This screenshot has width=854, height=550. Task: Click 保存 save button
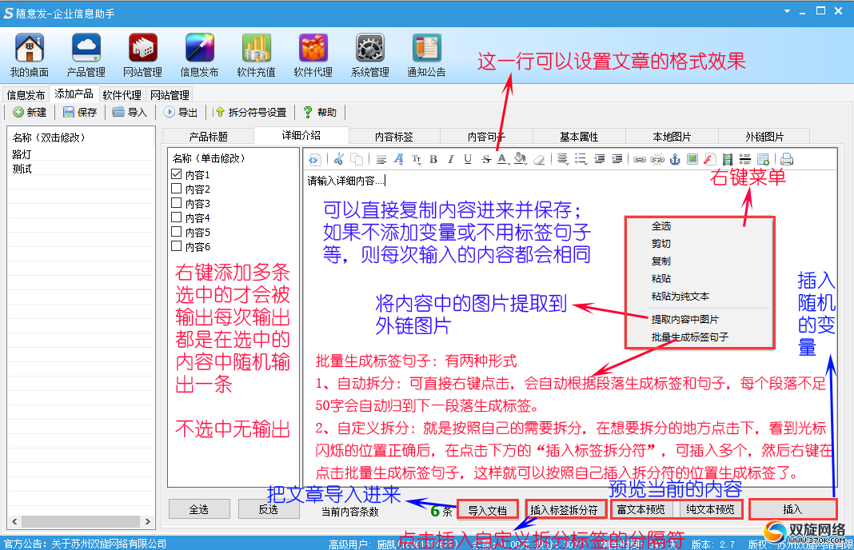(80, 112)
